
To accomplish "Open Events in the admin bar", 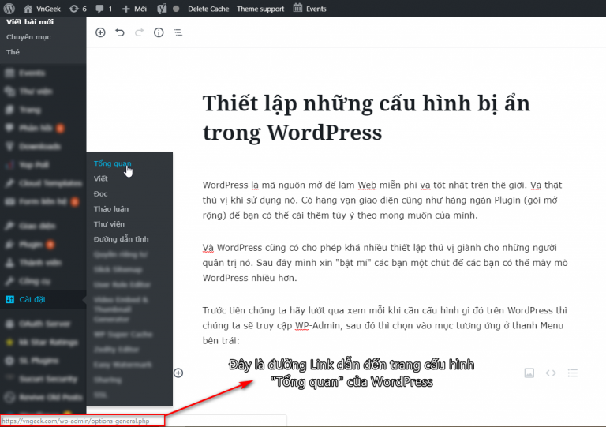I will (x=316, y=9).
